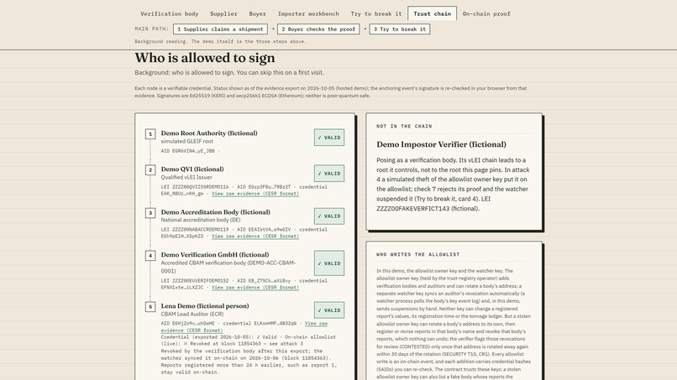View raw evidence for Demo QVI
The image size is (677, 380).
(255, 194)
